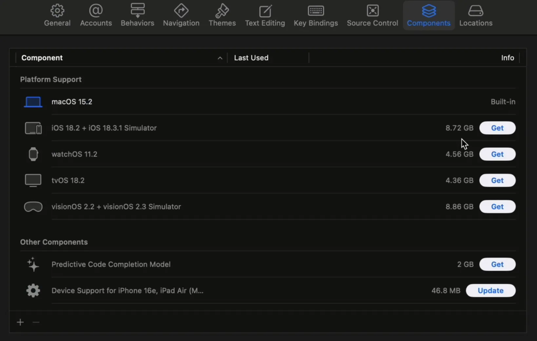The image size is (537, 341).
Task: Select the macOS 15.2 row text
Action: click(72, 102)
